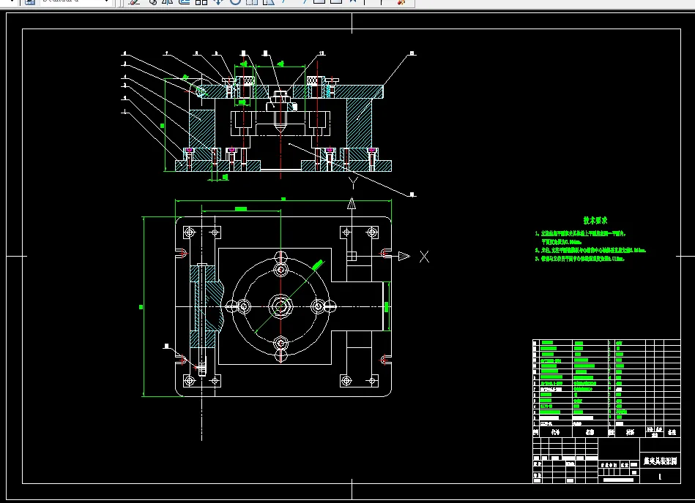Click the 名称 column header in parts list
This screenshot has height=503, width=695.
coord(590,432)
